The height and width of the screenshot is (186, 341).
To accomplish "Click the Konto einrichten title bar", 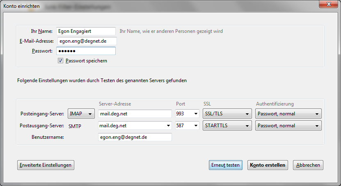I will click(x=164, y=6).
